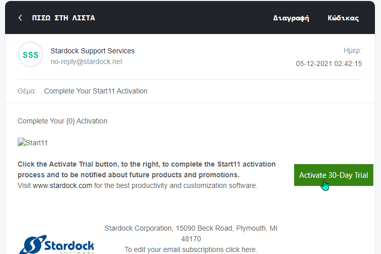The image size is (381, 254).
Task: Click the Θέμα subject label
Action: click(x=27, y=91)
